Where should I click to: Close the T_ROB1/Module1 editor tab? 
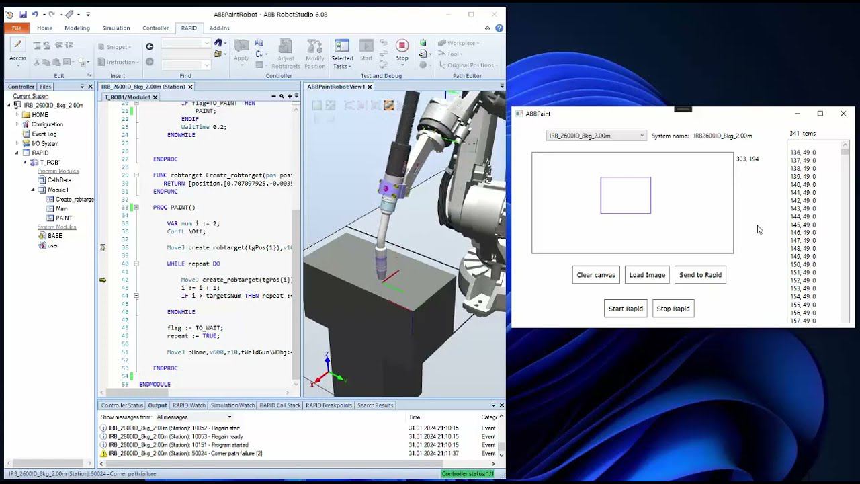tap(155, 97)
